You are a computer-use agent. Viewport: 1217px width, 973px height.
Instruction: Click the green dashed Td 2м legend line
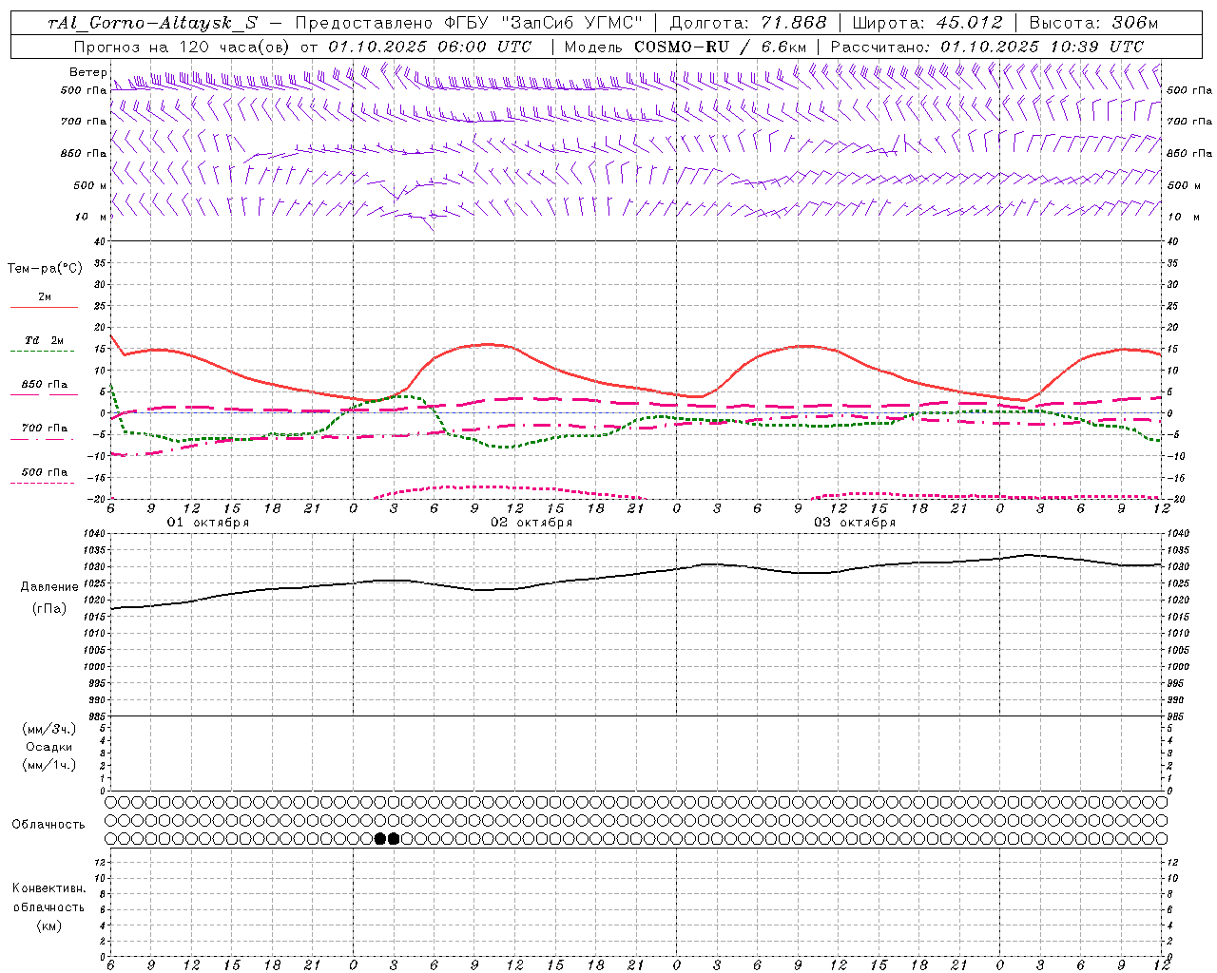point(44,352)
